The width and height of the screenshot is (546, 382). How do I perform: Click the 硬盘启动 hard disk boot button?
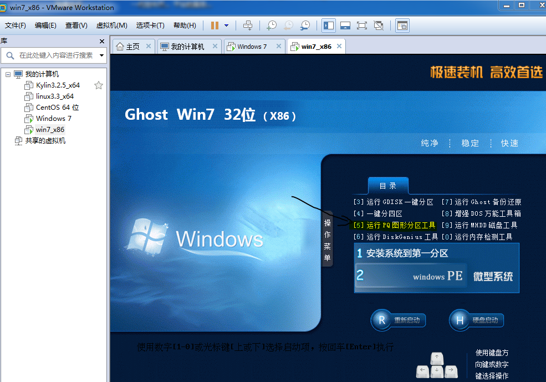pyautogui.click(x=476, y=320)
